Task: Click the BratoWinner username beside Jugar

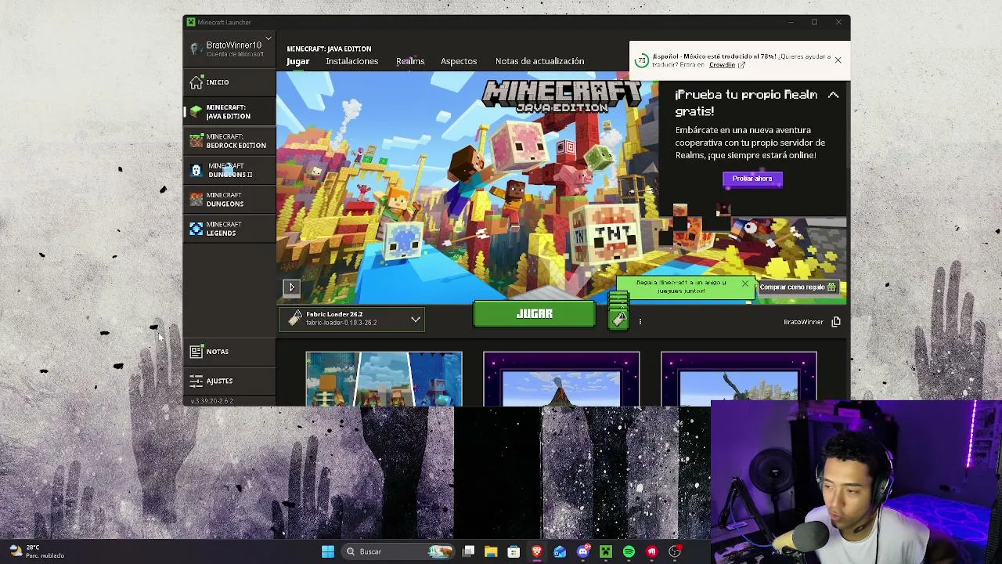Action: pyautogui.click(x=803, y=322)
